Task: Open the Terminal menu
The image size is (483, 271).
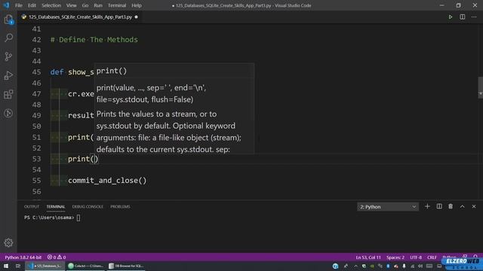Action: point(117,5)
